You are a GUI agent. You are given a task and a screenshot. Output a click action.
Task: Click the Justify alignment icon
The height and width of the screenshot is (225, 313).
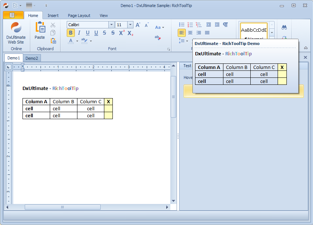(207, 33)
